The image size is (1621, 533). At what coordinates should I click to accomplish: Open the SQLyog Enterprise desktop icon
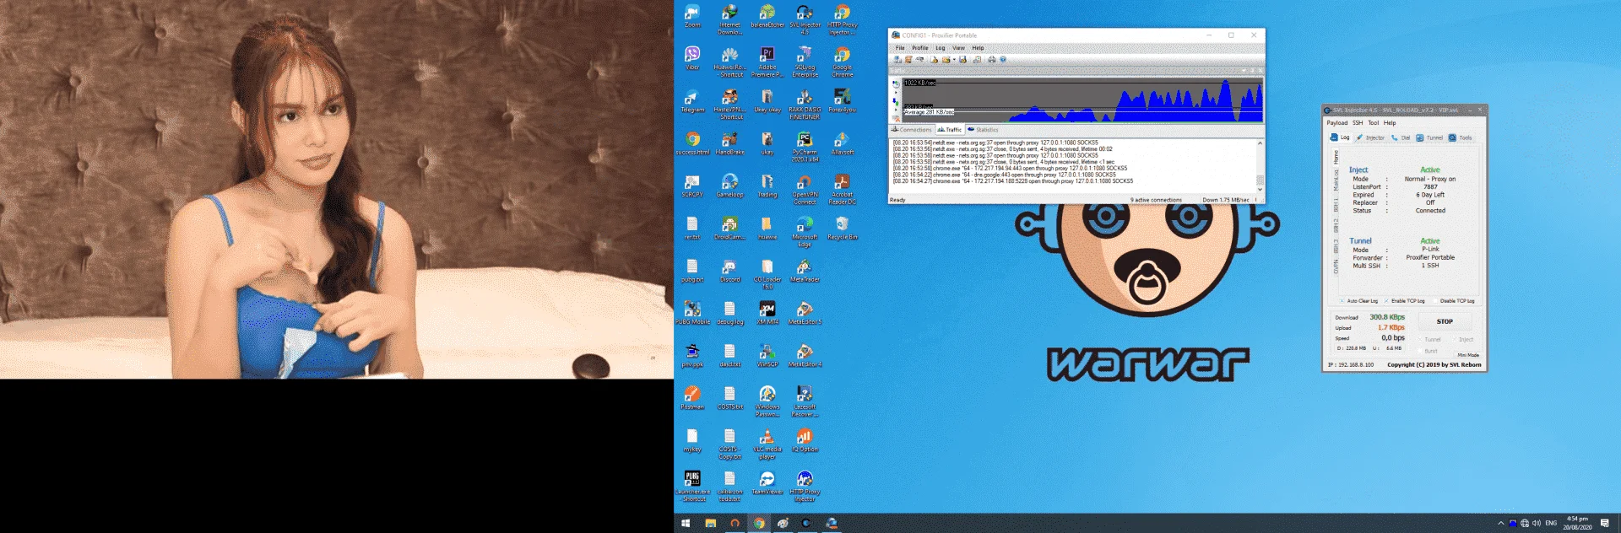tap(805, 62)
